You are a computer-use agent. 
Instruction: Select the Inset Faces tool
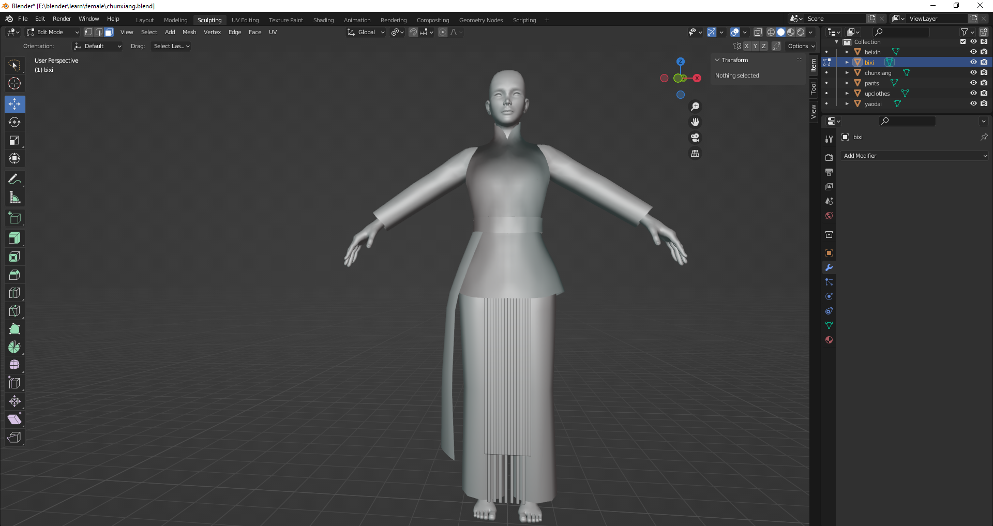click(x=14, y=257)
